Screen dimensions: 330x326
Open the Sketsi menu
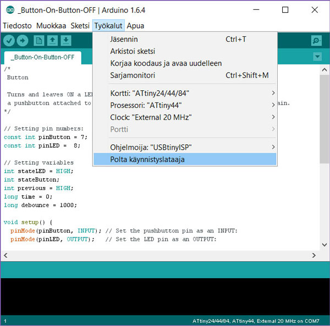[x=80, y=26]
